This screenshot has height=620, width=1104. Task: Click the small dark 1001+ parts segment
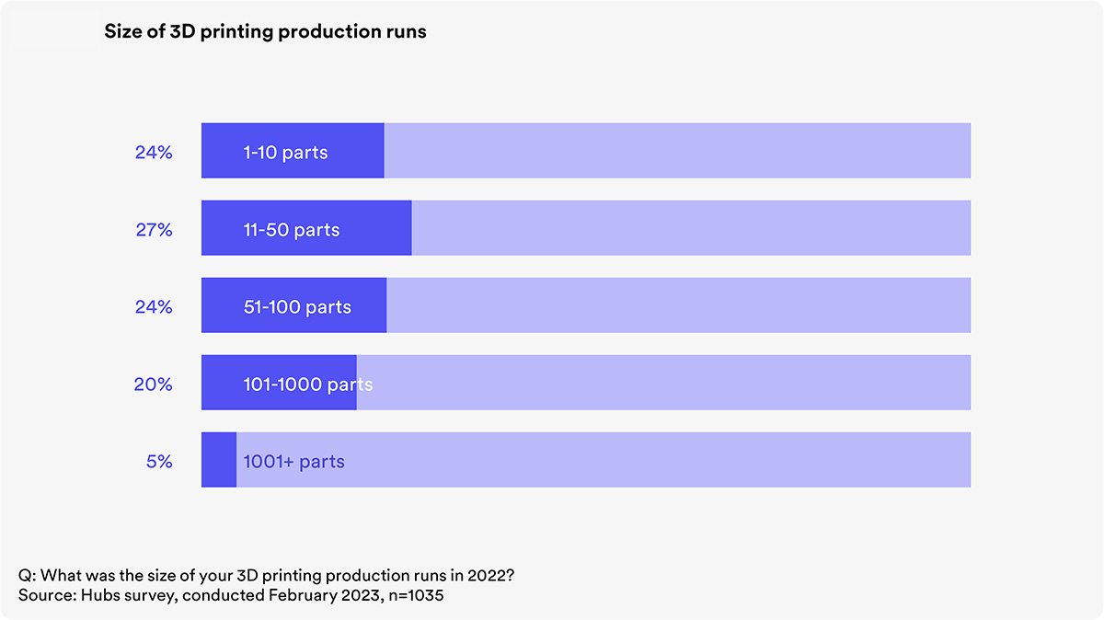tap(219, 460)
